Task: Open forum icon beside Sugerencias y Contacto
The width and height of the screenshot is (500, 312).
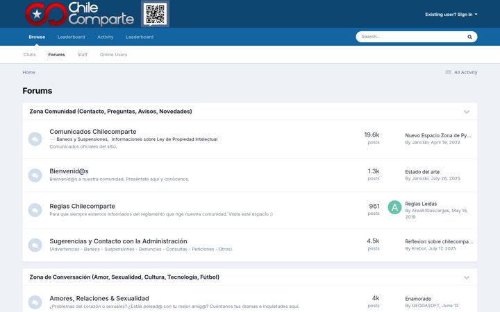Action: (35, 245)
